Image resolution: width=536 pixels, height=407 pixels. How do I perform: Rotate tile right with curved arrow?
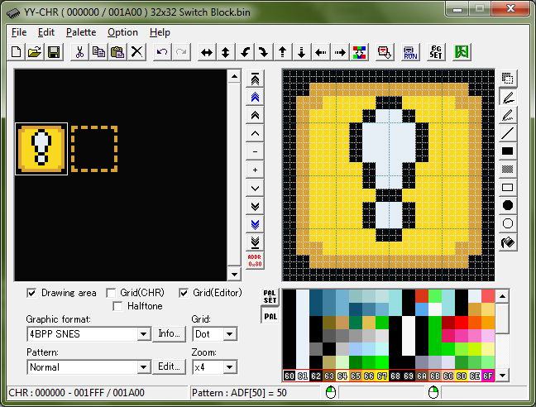(x=264, y=52)
